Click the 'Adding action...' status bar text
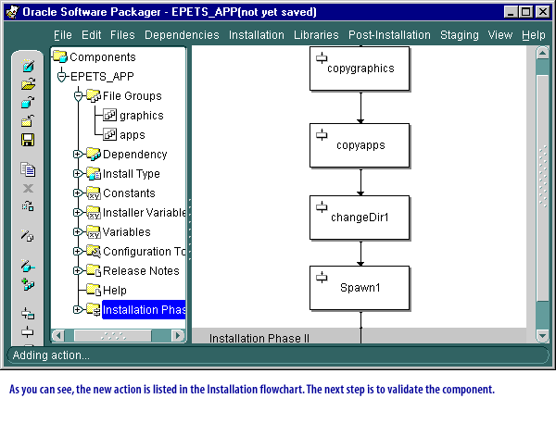The image size is (556, 448). point(51,355)
